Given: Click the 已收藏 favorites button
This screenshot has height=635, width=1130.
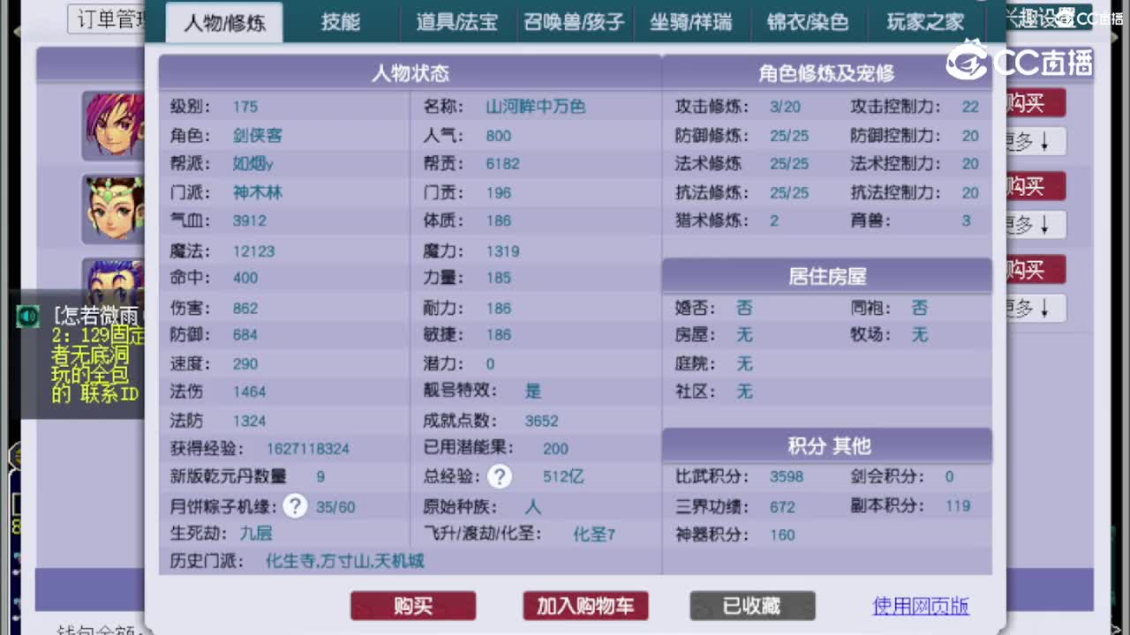Looking at the screenshot, I should tap(752, 606).
